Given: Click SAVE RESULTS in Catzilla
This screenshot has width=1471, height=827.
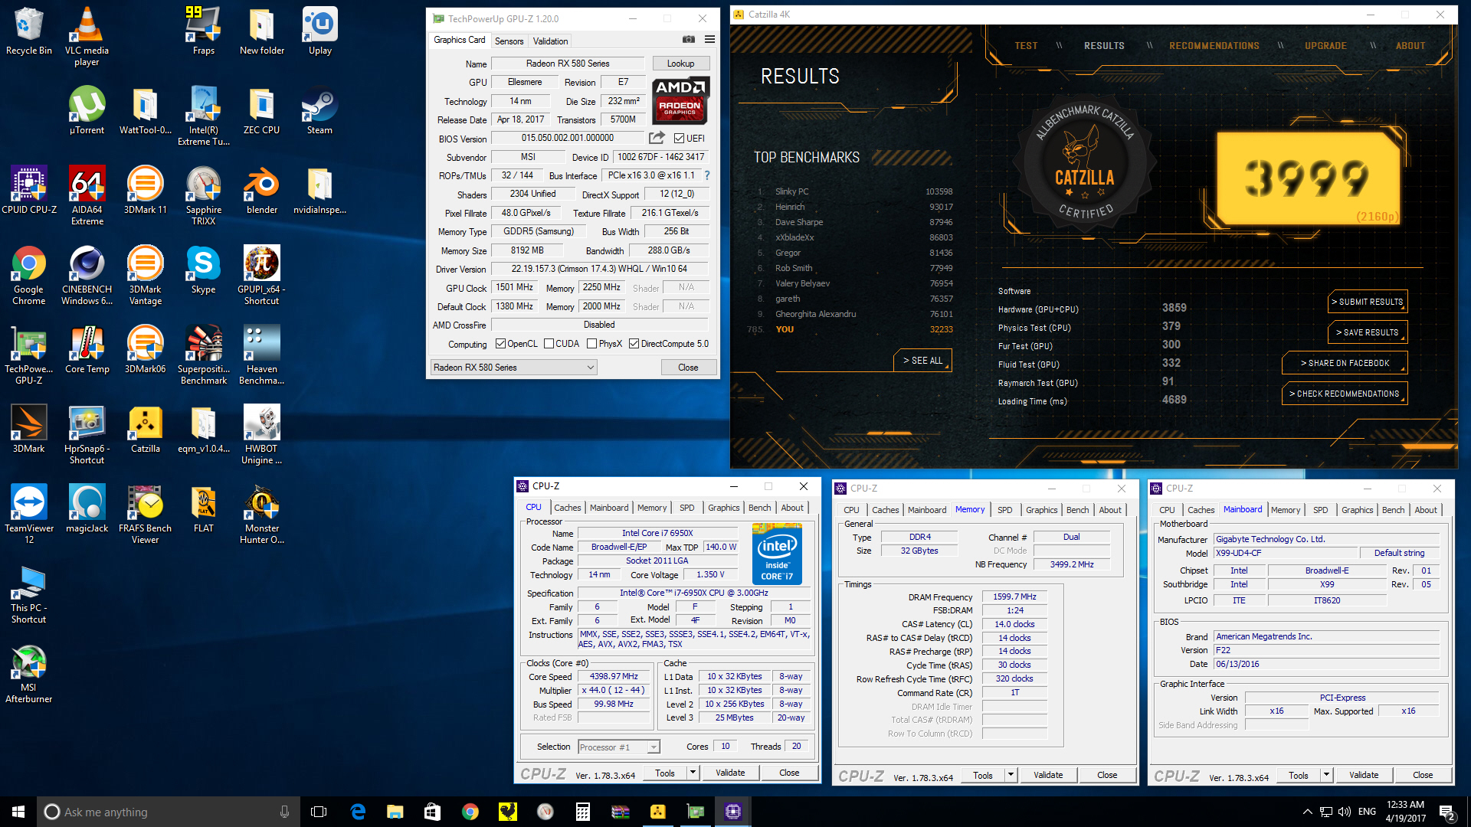Looking at the screenshot, I should (x=1367, y=332).
